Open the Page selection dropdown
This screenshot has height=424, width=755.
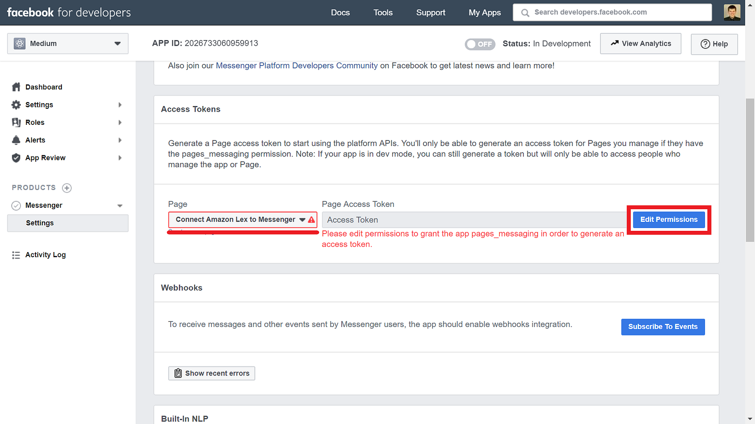coord(243,220)
